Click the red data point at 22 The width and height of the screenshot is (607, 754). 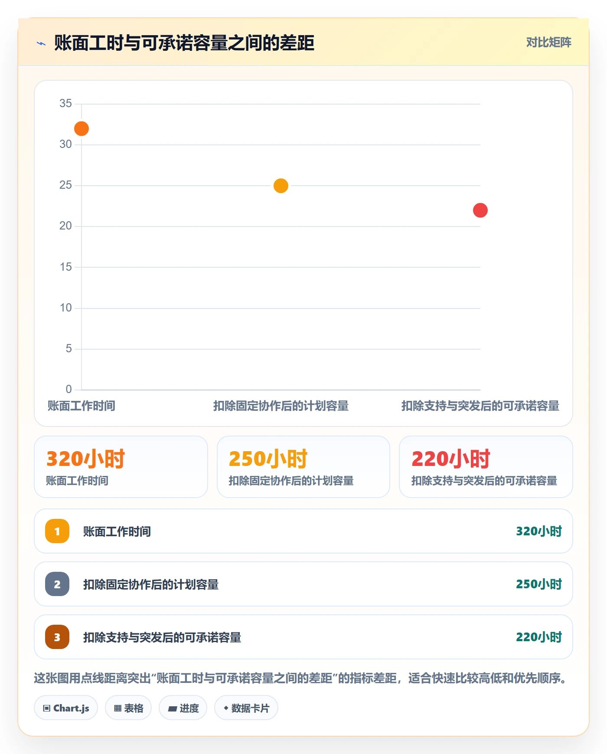click(480, 210)
